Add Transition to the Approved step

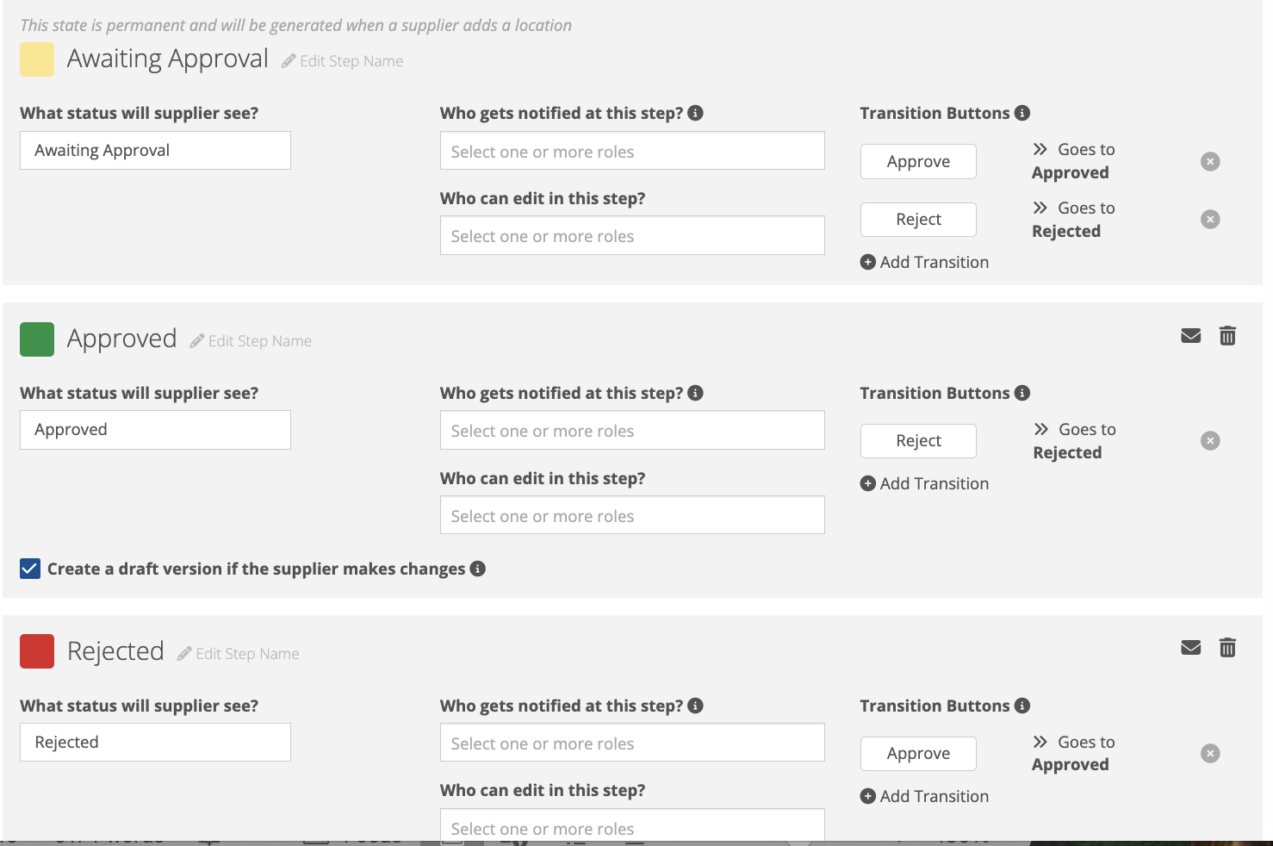924,484
